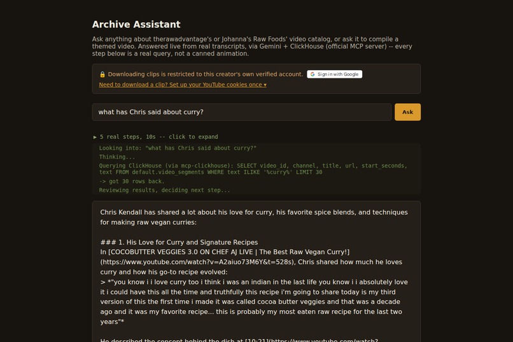This screenshot has height=342, width=513.
Task: Click the 'Thinking...' log line
Action: (117, 157)
